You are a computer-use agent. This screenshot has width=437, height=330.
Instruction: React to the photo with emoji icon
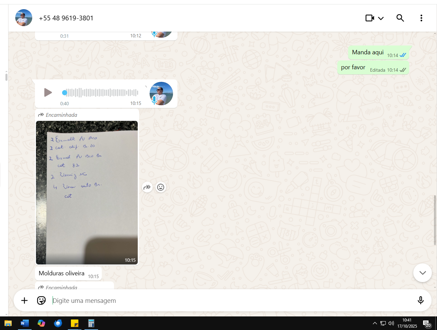tap(160, 187)
